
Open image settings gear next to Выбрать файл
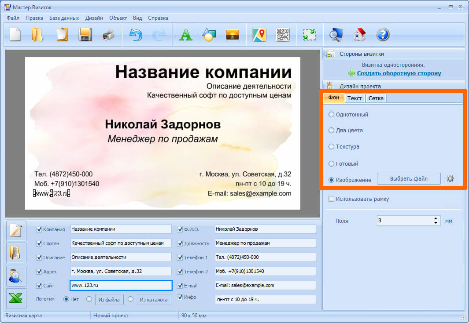[450, 179]
